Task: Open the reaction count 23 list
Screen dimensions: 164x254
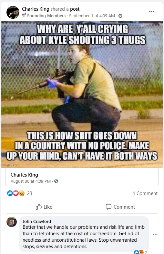Action: point(30,193)
